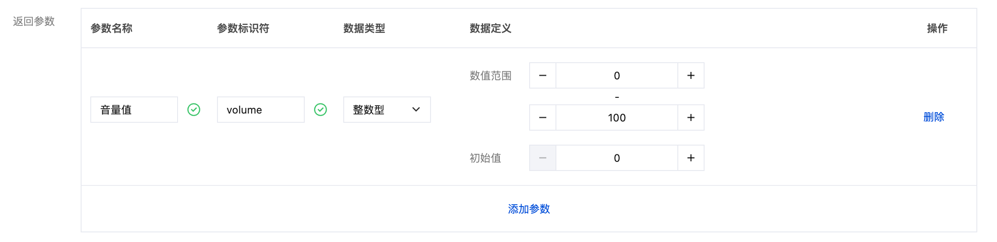Click the 数据定义 column header
This screenshot has width=997, height=242.
tap(490, 28)
